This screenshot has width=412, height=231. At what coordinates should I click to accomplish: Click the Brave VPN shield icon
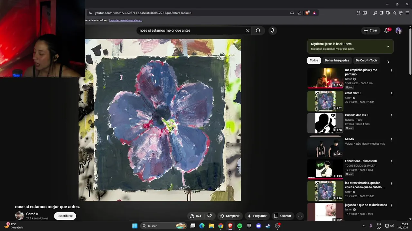coord(401,13)
